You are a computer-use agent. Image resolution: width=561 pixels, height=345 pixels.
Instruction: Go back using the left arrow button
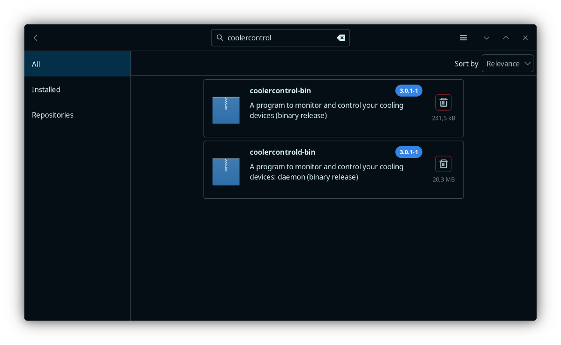[x=36, y=38]
